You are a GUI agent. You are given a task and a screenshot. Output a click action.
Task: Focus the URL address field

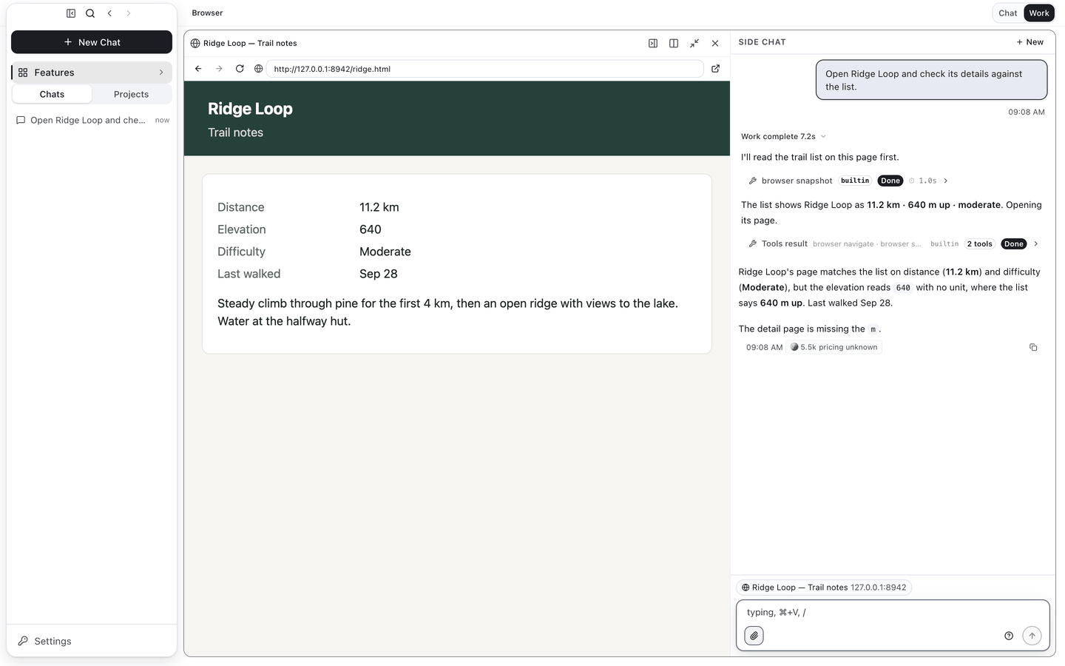pyautogui.click(x=484, y=69)
